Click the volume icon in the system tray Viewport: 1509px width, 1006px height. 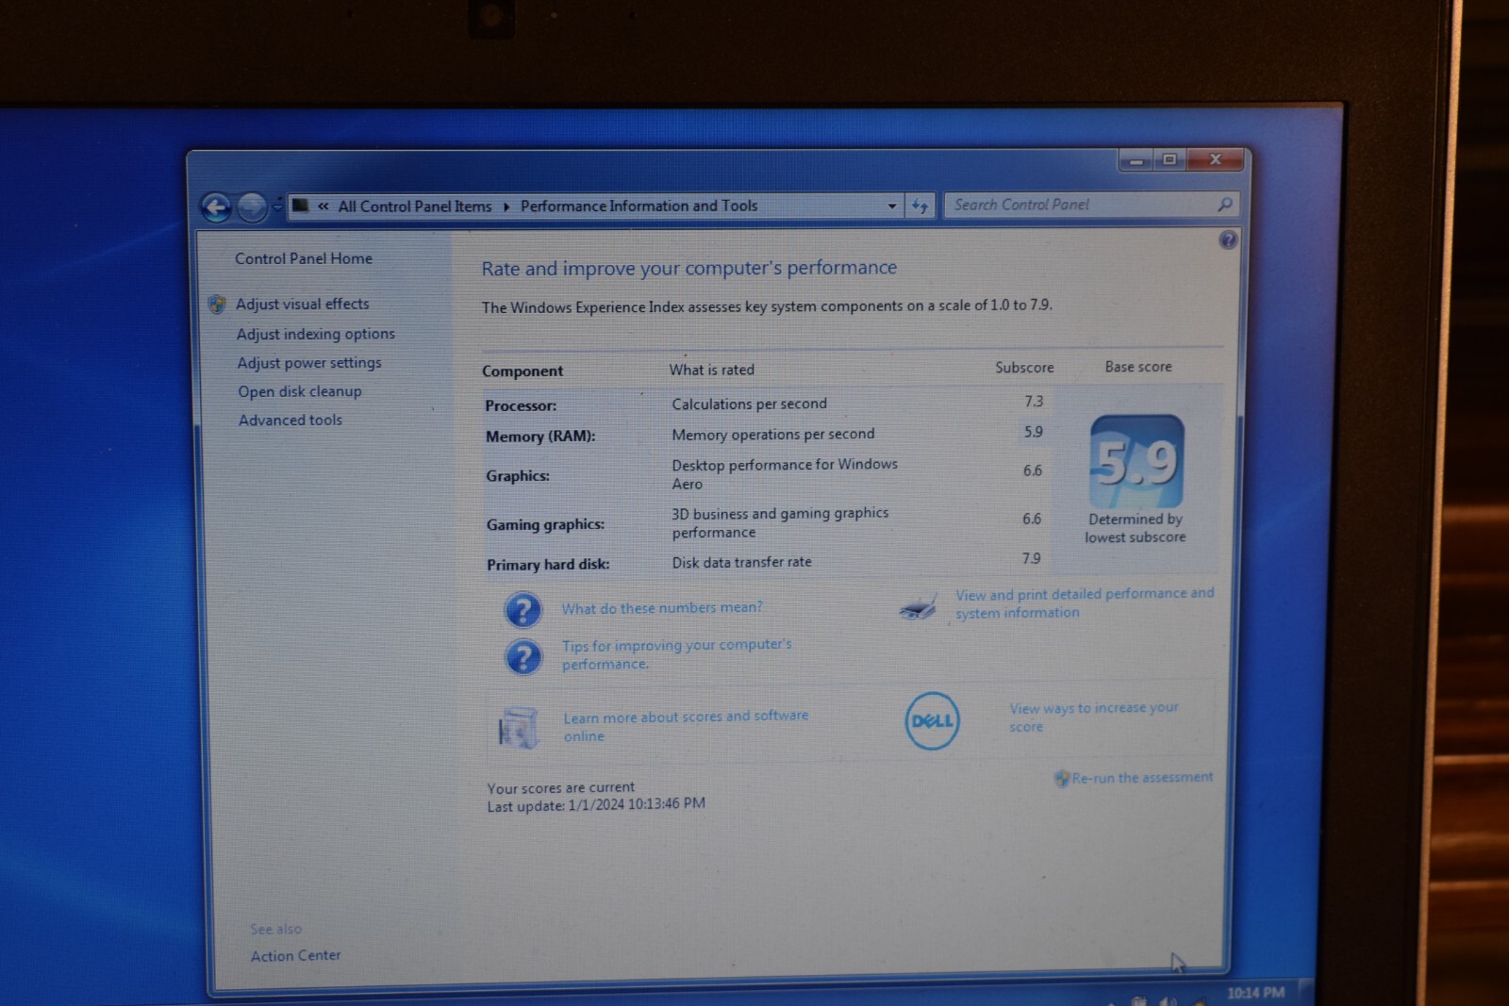click(x=1168, y=1000)
